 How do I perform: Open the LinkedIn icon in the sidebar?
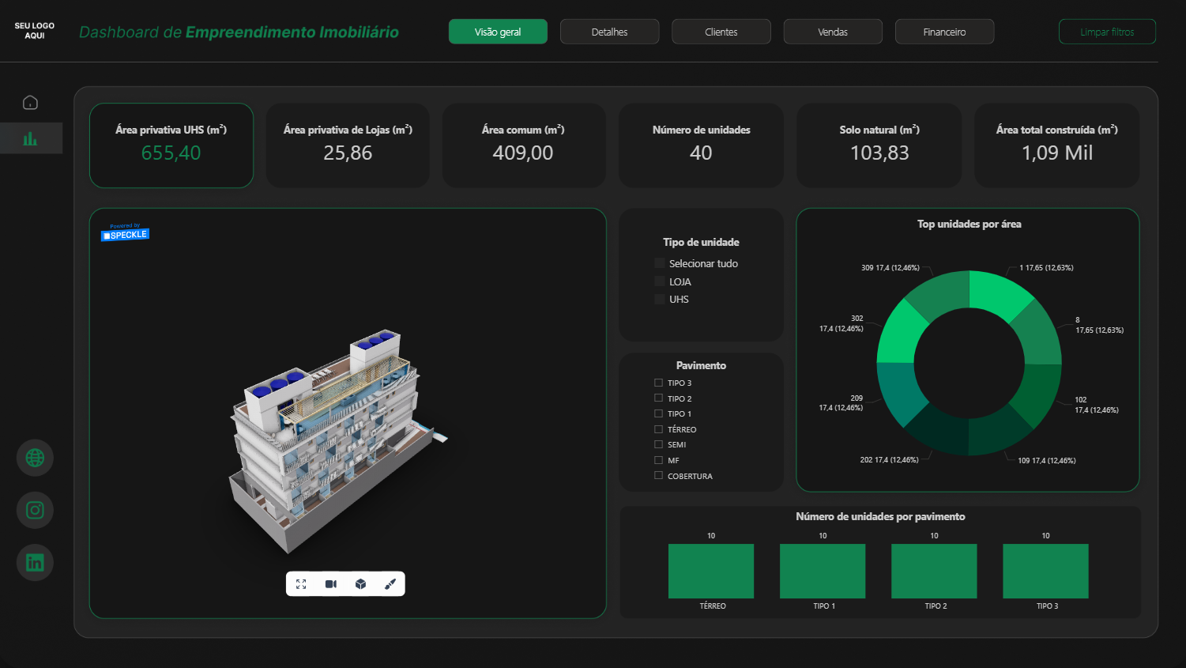tap(34, 562)
